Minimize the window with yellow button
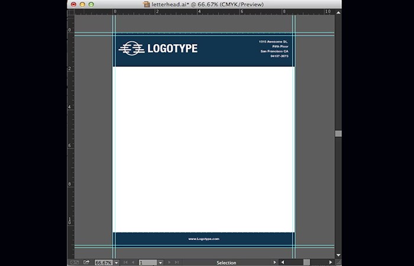Viewport: 414px width, 266px height. point(82,4)
